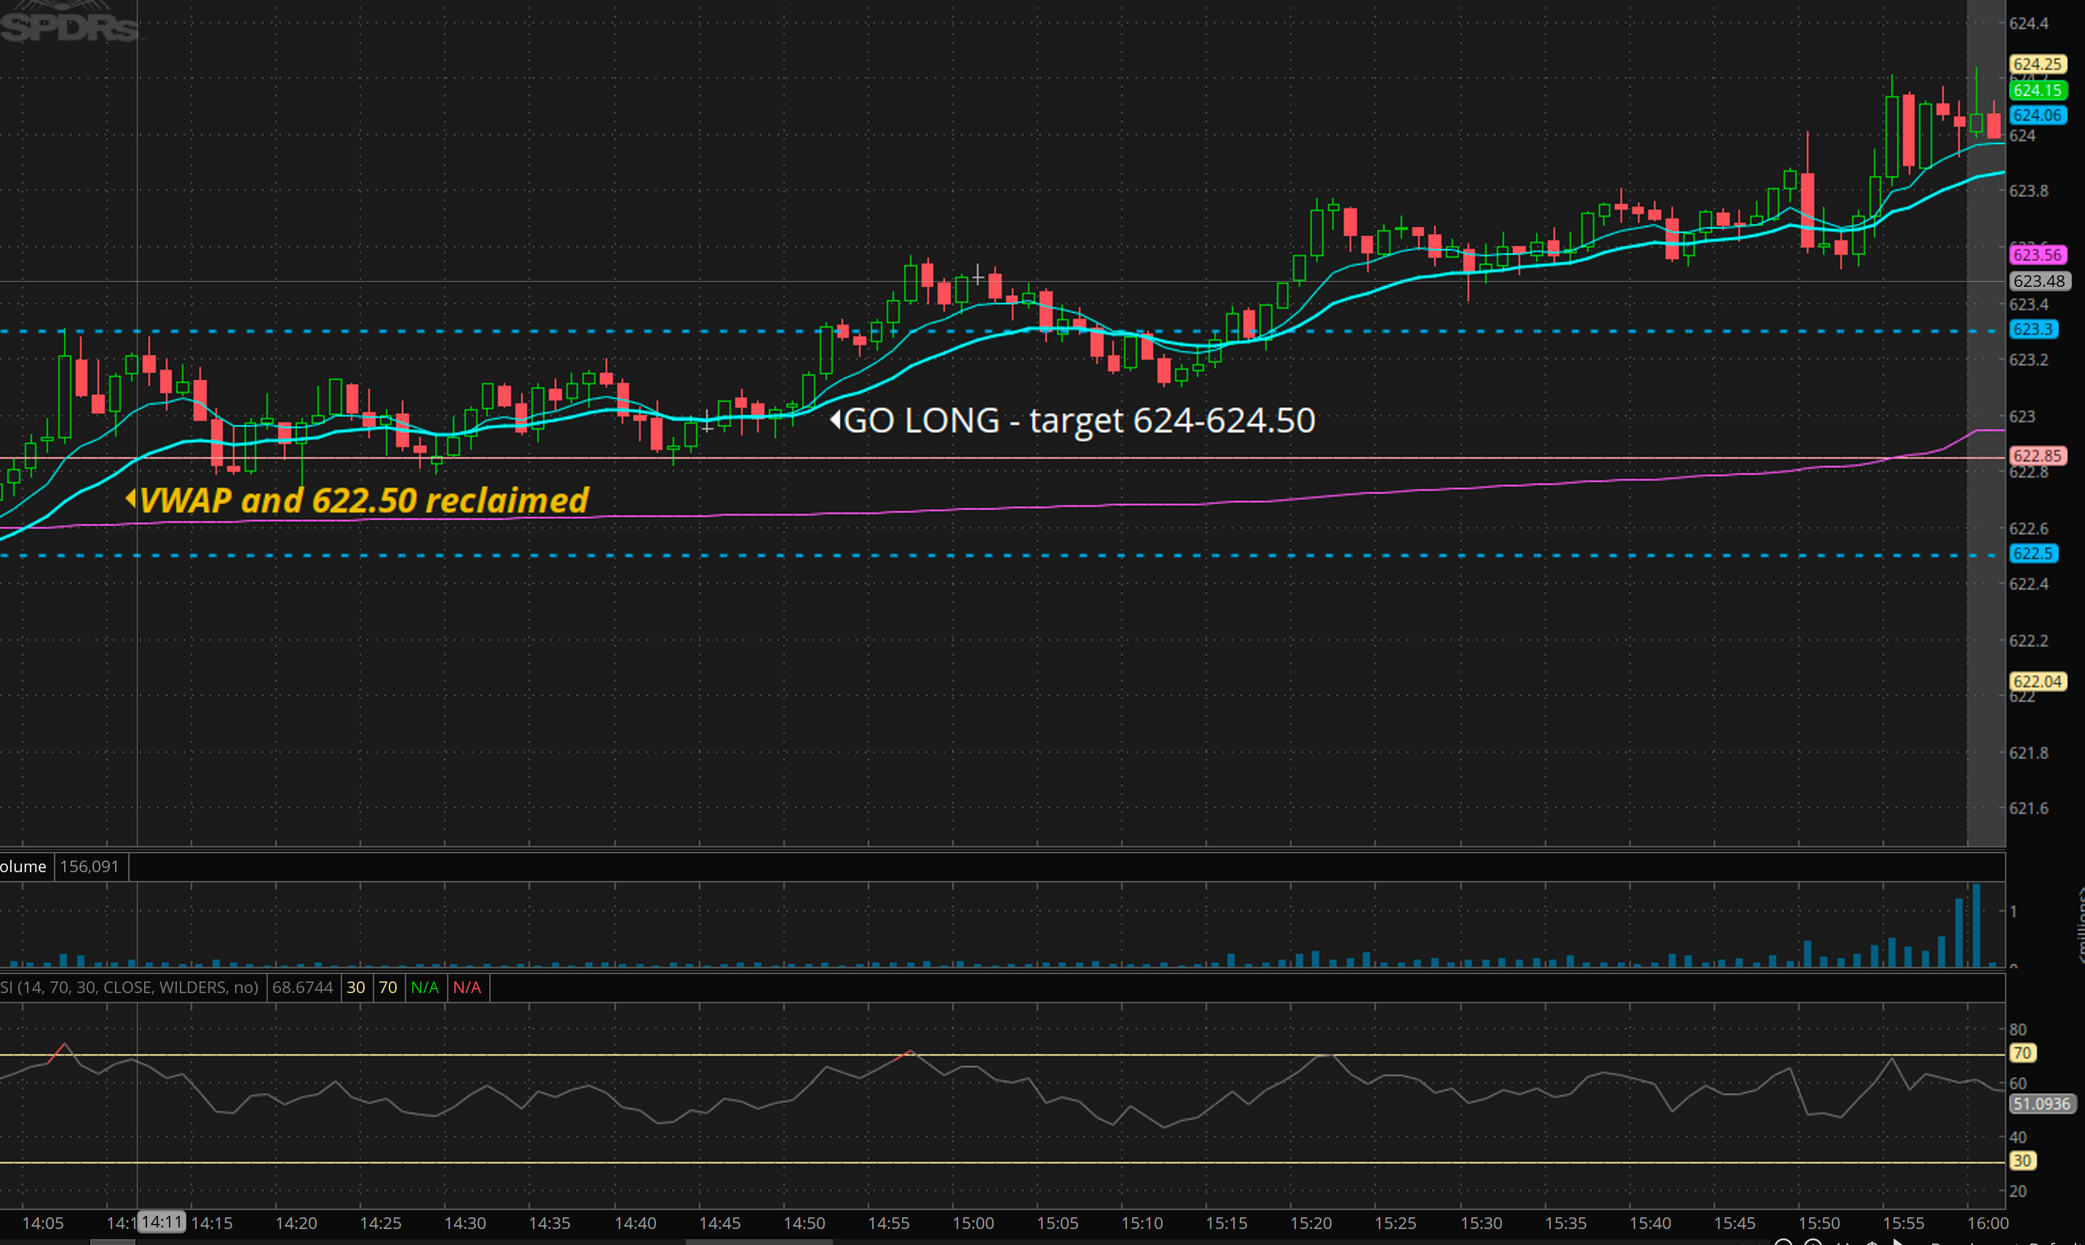The image size is (2085, 1245).
Task: Click the red N/A RSI signal box
Action: click(467, 987)
